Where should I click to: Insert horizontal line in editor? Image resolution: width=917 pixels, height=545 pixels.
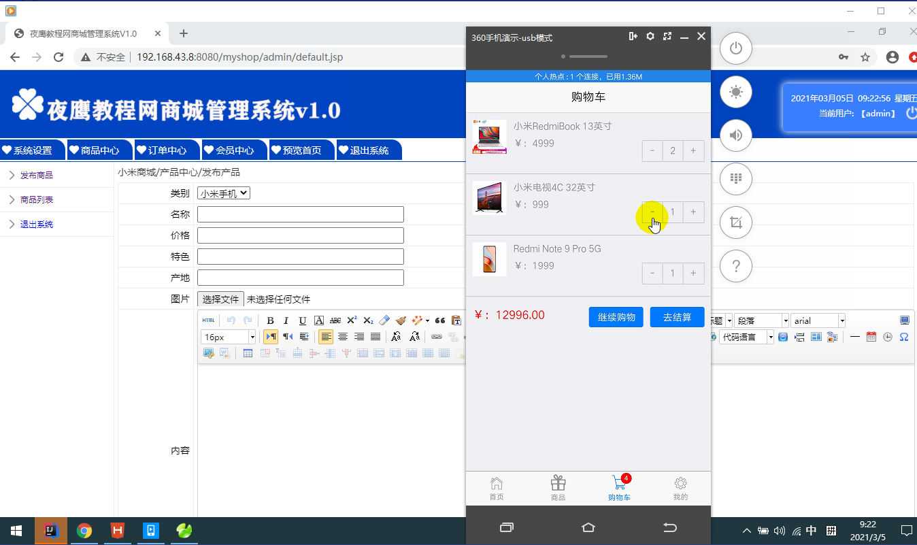coord(855,337)
